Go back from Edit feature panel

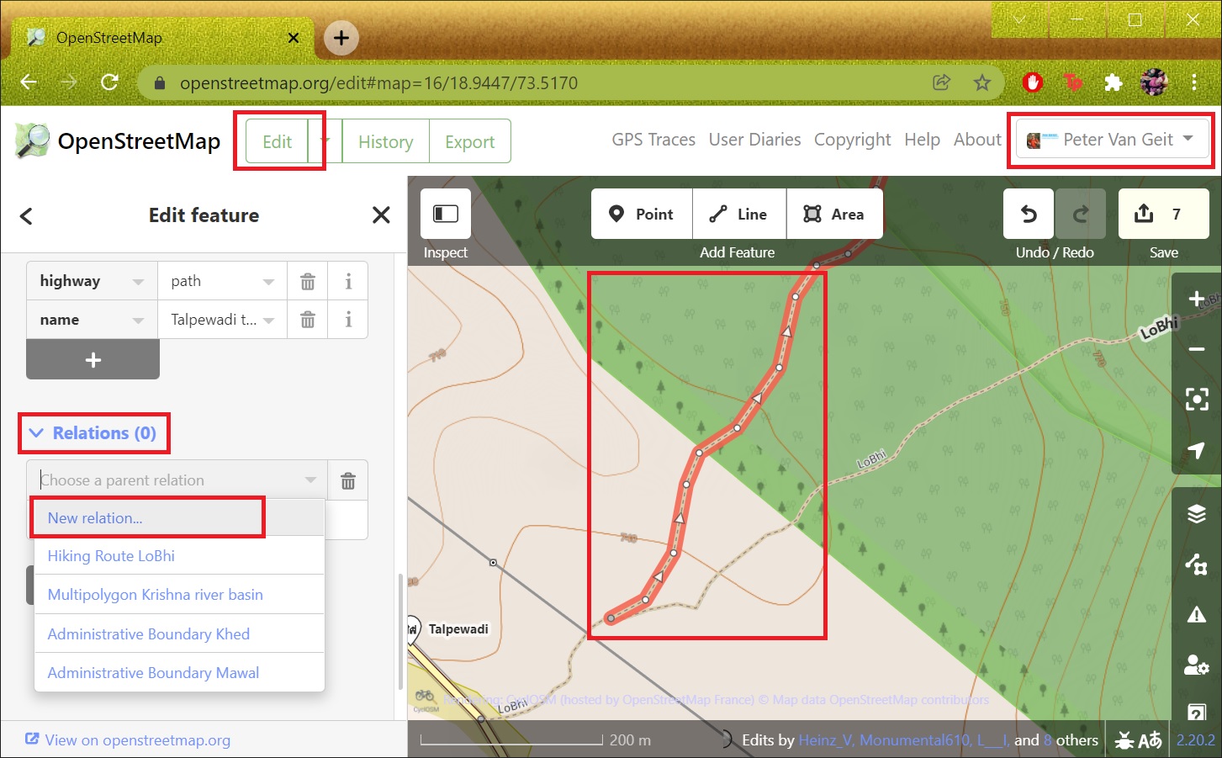click(x=26, y=216)
